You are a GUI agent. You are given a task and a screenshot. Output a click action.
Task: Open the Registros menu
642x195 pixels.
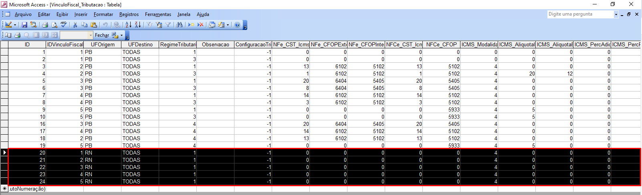point(129,14)
